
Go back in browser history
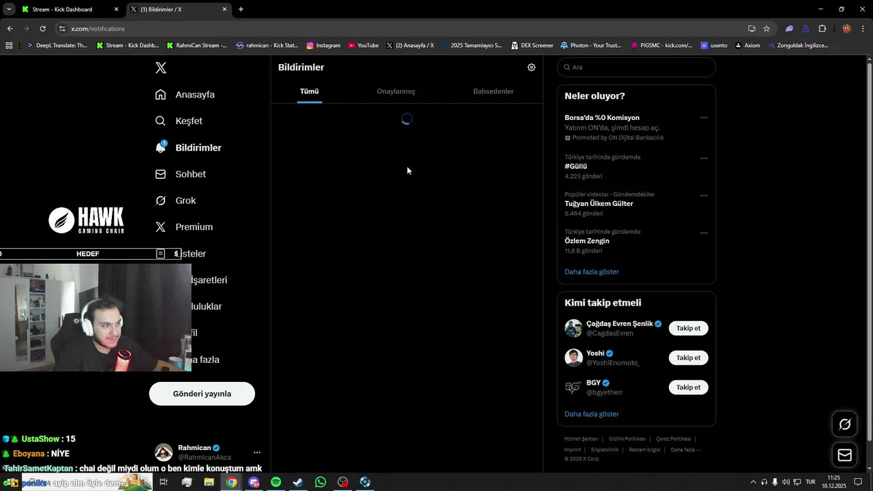10,29
